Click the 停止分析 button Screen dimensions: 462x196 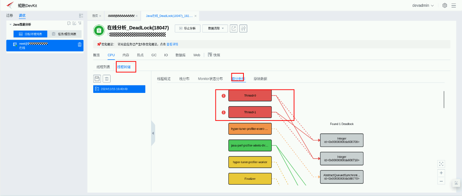[188, 28]
